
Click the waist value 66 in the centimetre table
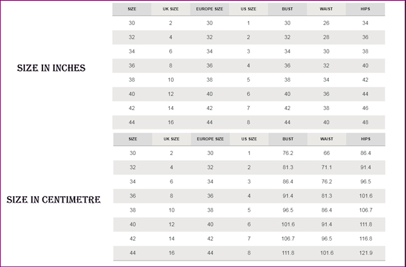pos(326,153)
